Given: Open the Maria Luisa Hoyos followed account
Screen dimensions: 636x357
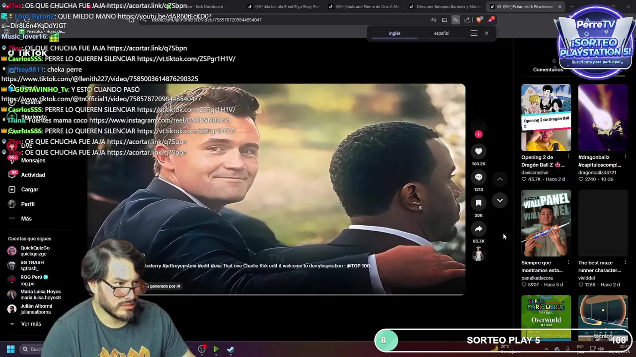Looking at the screenshot, I should [40, 295].
